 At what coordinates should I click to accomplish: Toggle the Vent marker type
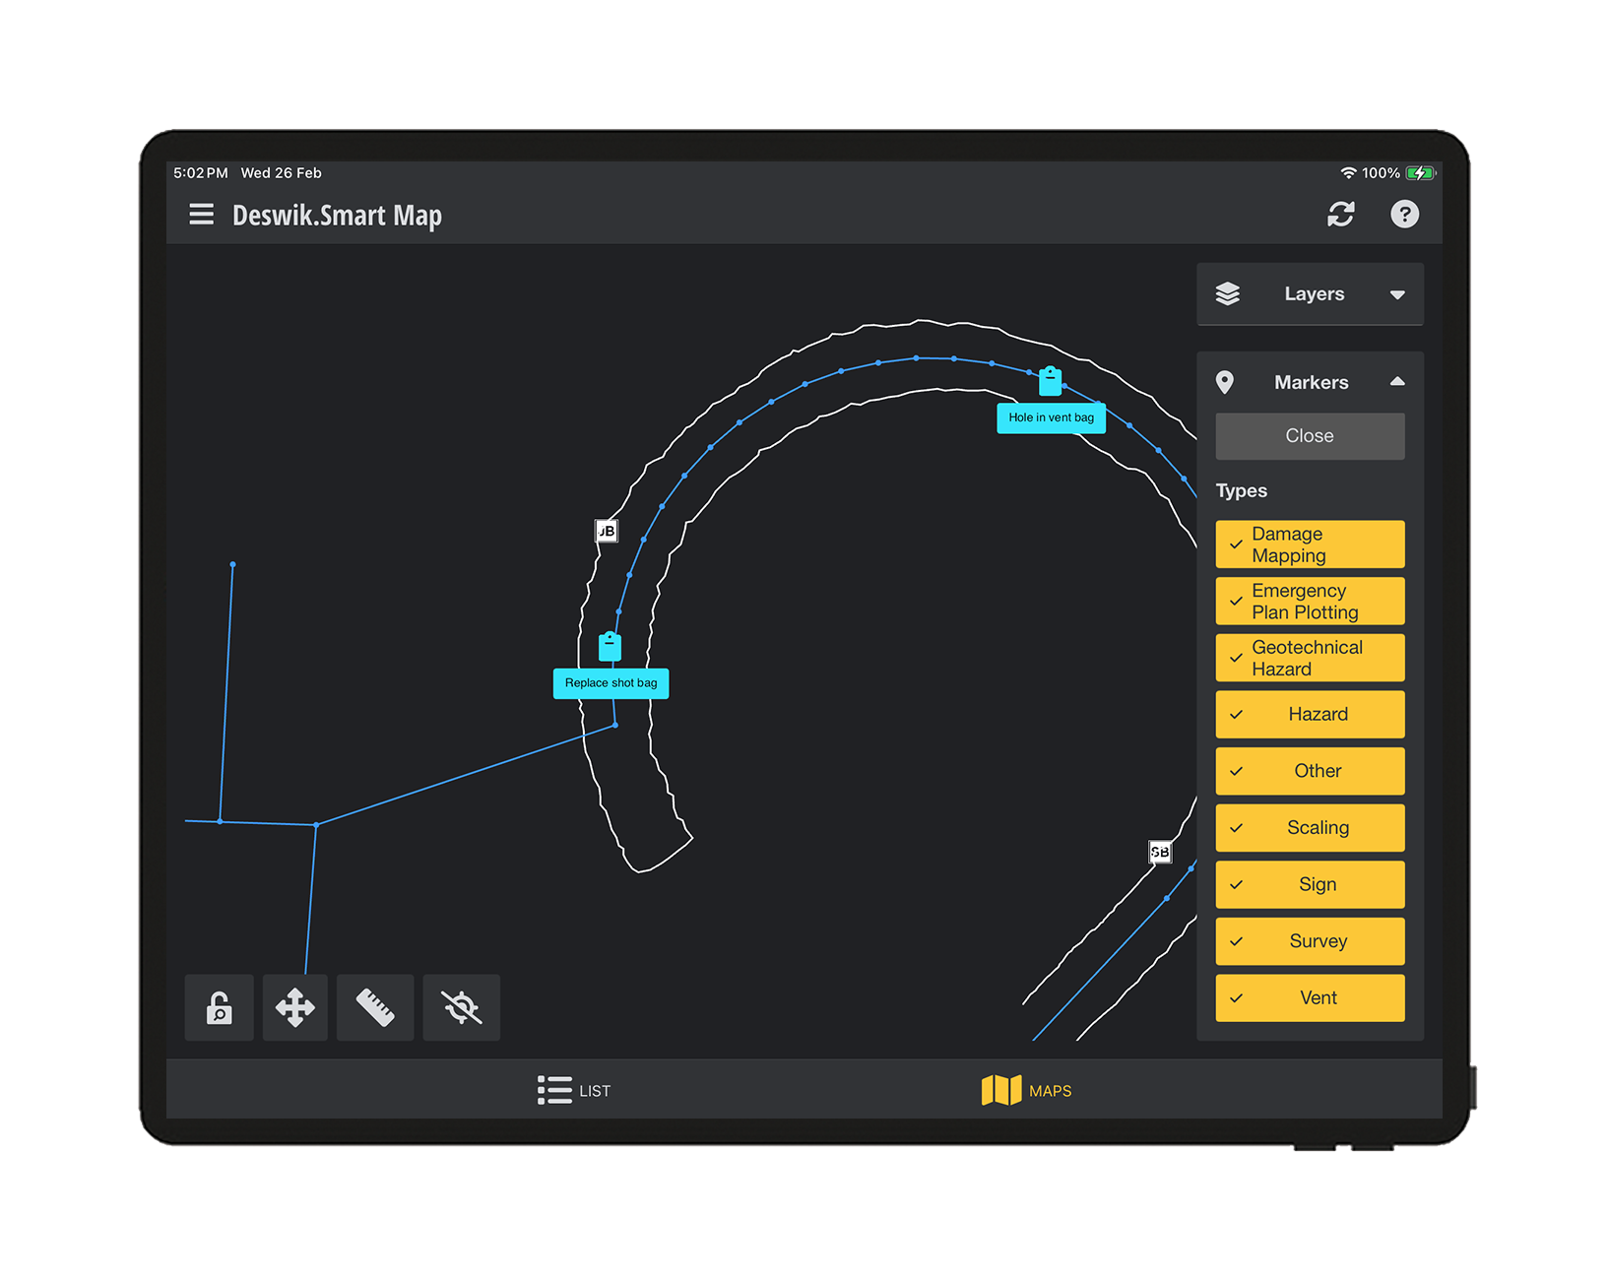pyautogui.click(x=1310, y=998)
